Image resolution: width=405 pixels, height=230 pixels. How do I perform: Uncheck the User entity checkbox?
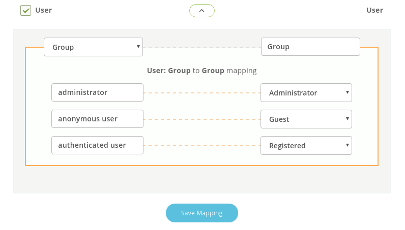pos(25,11)
